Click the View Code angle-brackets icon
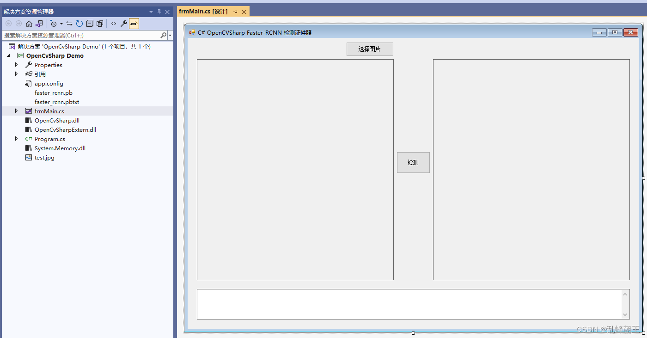 [x=114, y=24]
